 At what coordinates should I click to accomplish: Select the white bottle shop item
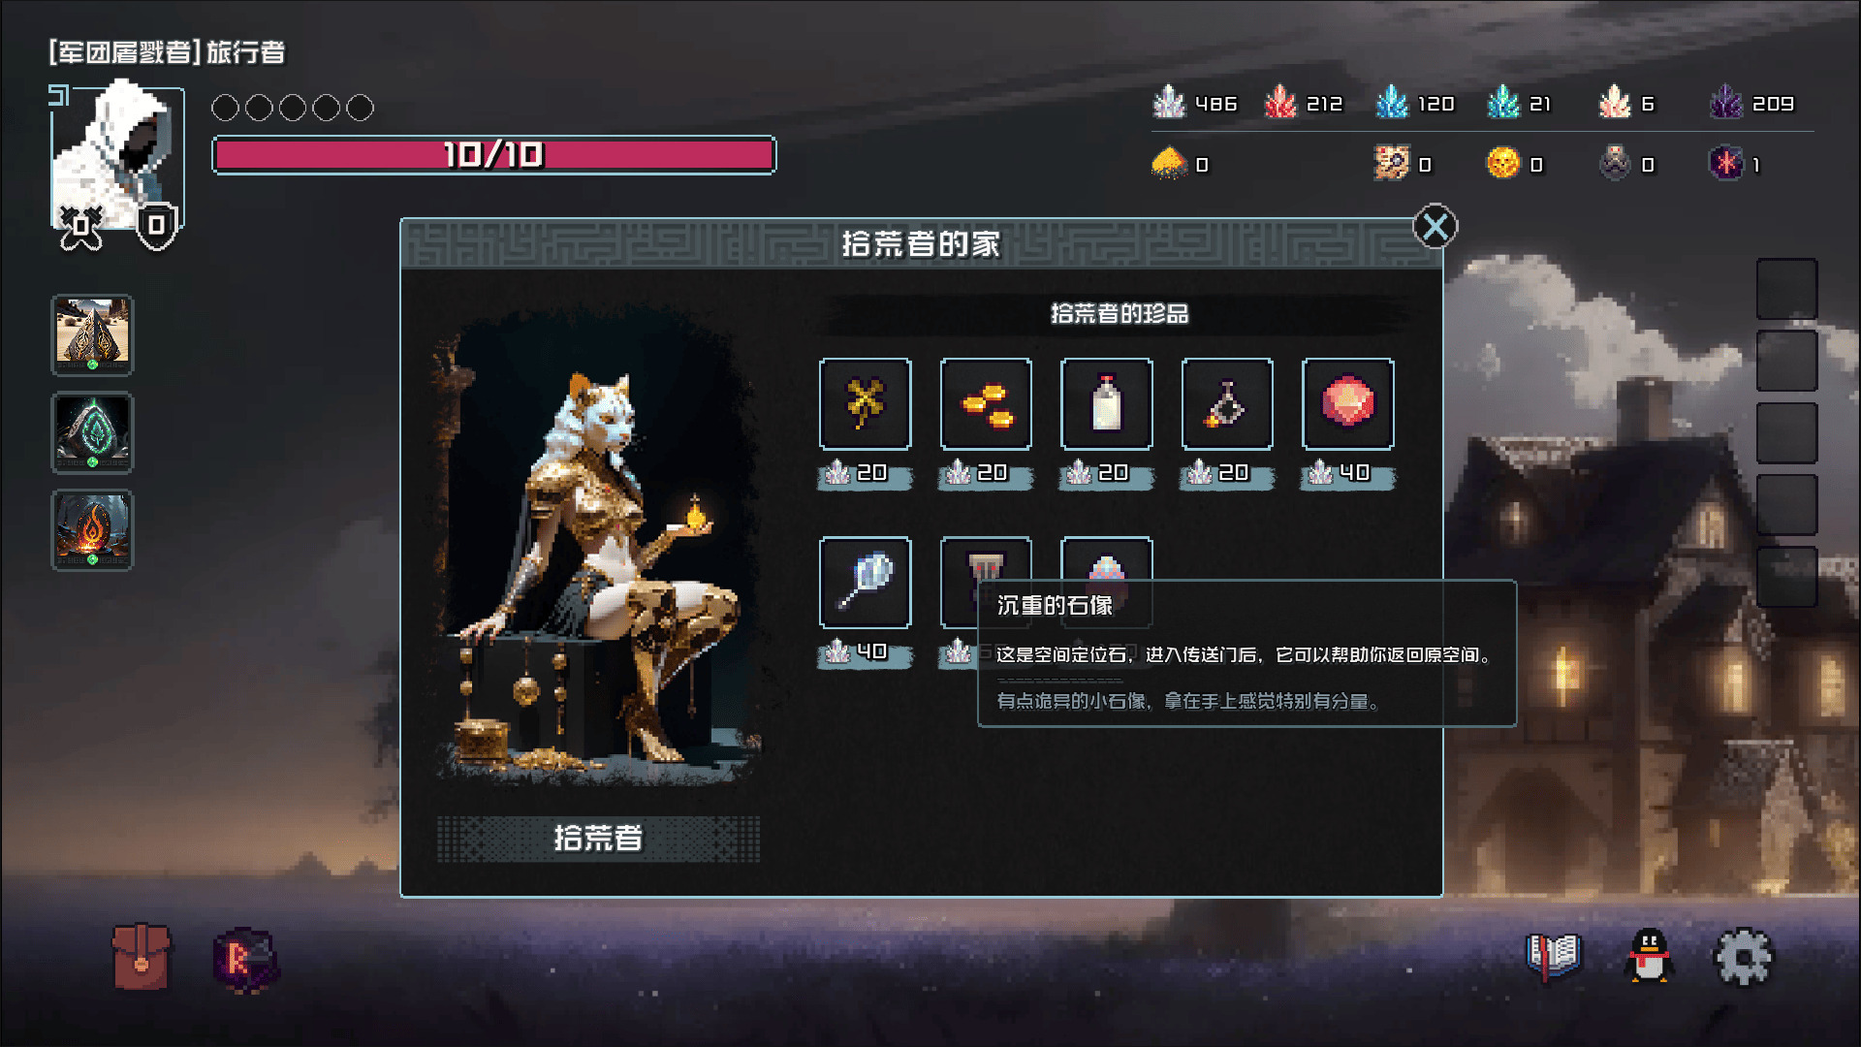pos(1106,403)
